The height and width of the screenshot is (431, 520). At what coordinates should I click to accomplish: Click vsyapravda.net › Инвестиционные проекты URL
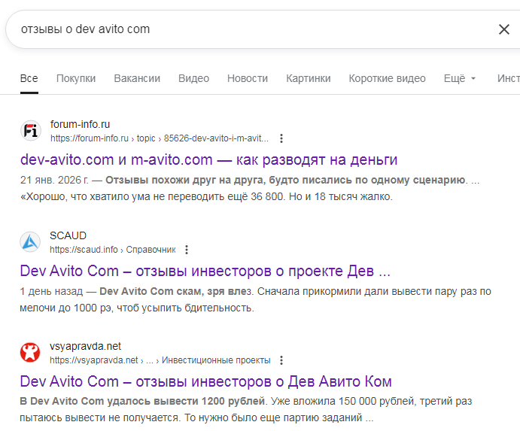click(160, 360)
